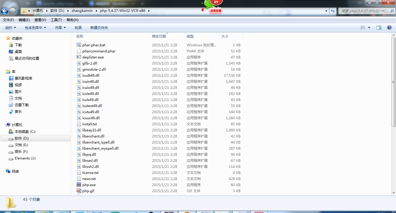Click the news.txt file icon

79,179
